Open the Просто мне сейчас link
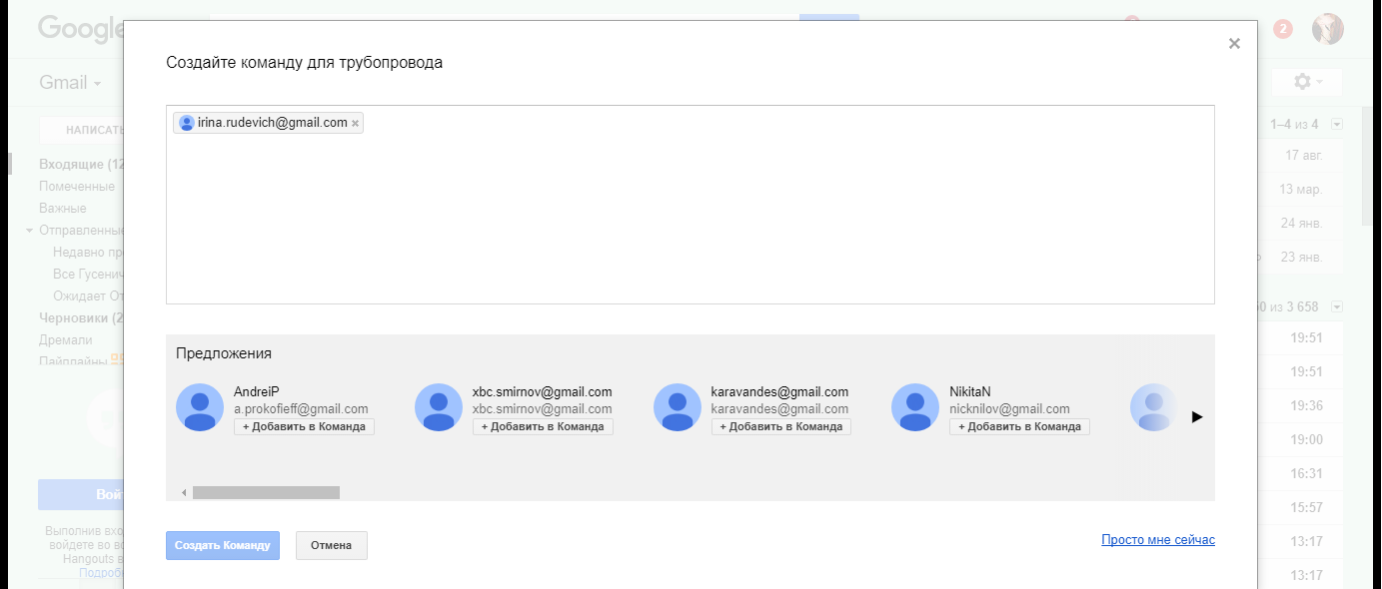The width and height of the screenshot is (1382, 589). (x=1158, y=540)
